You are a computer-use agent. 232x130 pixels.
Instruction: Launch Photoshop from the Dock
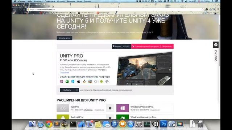[163, 124]
